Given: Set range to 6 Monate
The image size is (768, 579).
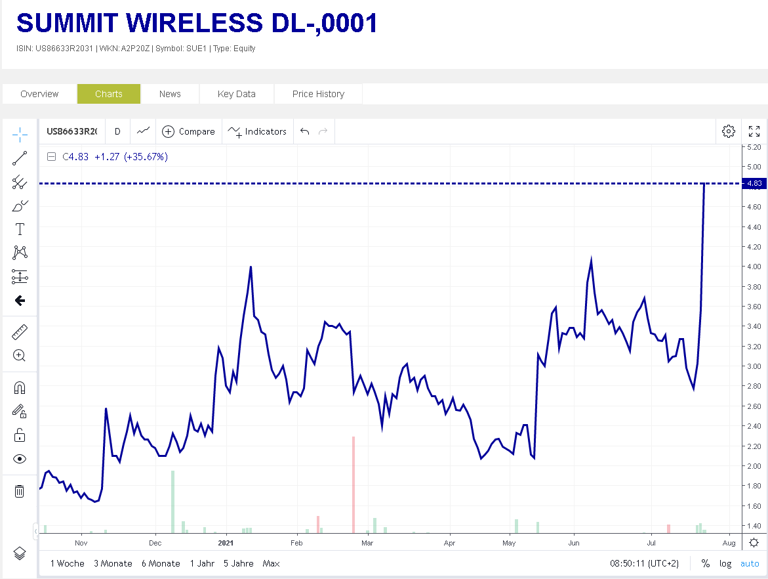Looking at the screenshot, I should (x=161, y=563).
